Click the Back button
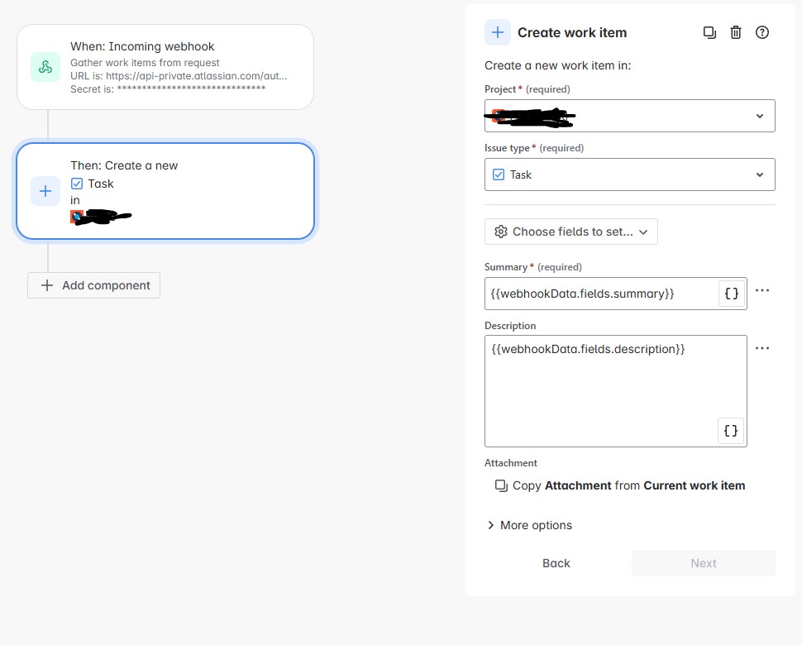 click(x=556, y=563)
